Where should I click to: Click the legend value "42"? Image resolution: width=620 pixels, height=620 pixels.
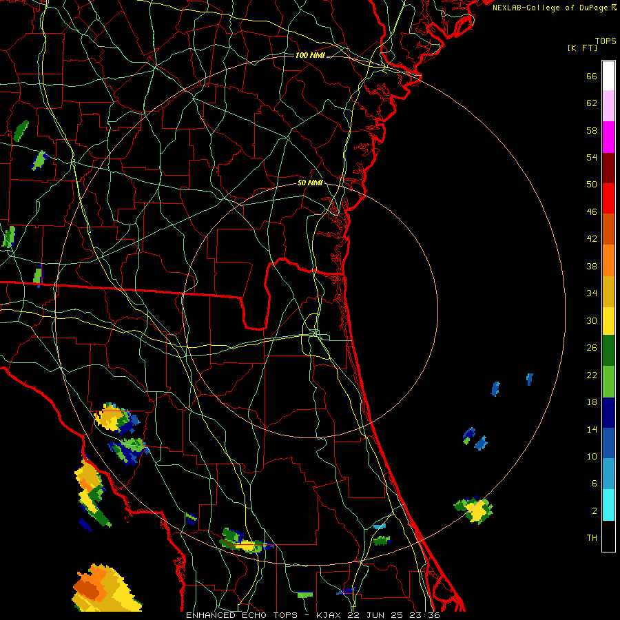(592, 239)
